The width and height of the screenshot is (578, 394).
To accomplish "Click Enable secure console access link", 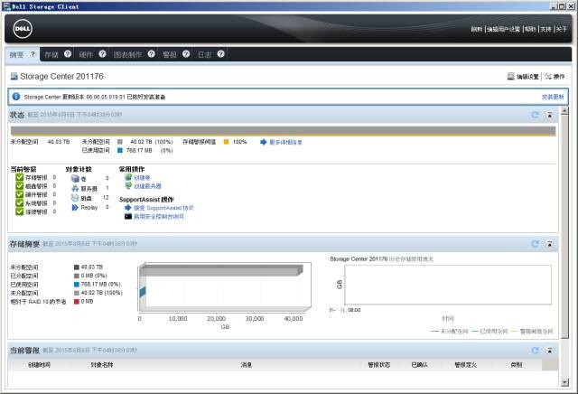I will tap(159, 217).
